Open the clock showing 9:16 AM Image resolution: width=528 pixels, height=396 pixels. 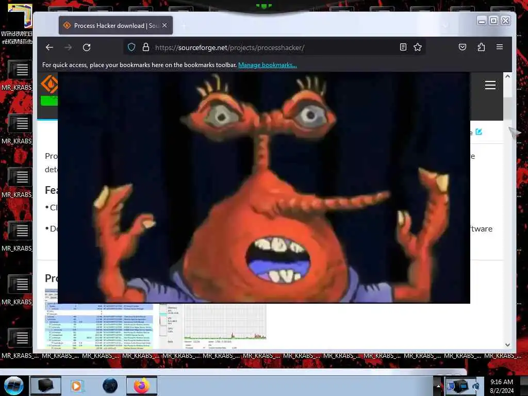(x=502, y=386)
